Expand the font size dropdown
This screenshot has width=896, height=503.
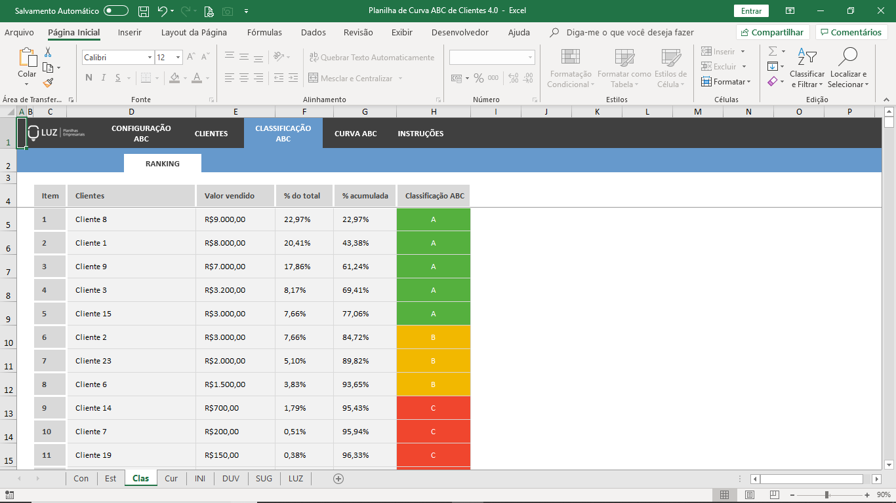point(178,58)
